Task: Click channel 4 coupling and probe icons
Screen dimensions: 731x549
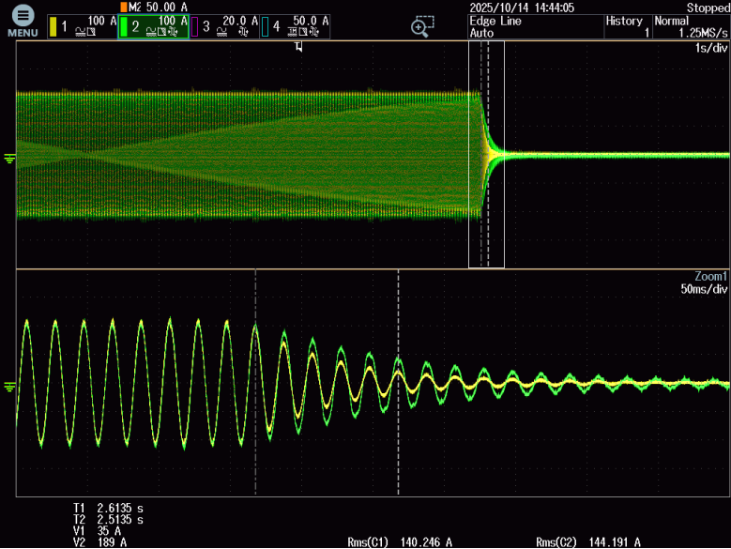Action: click(x=302, y=31)
